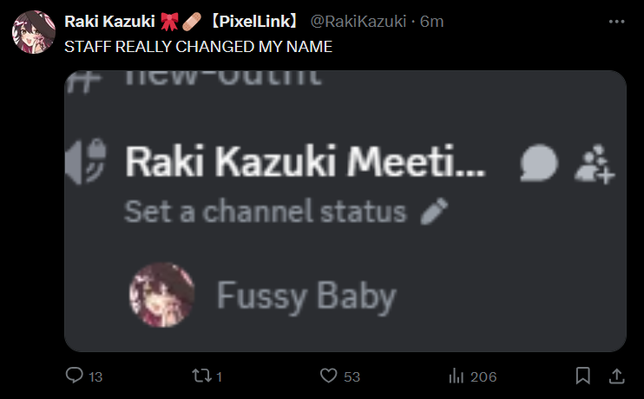Open the @RakiKazuki handle link

tap(358, 21)
